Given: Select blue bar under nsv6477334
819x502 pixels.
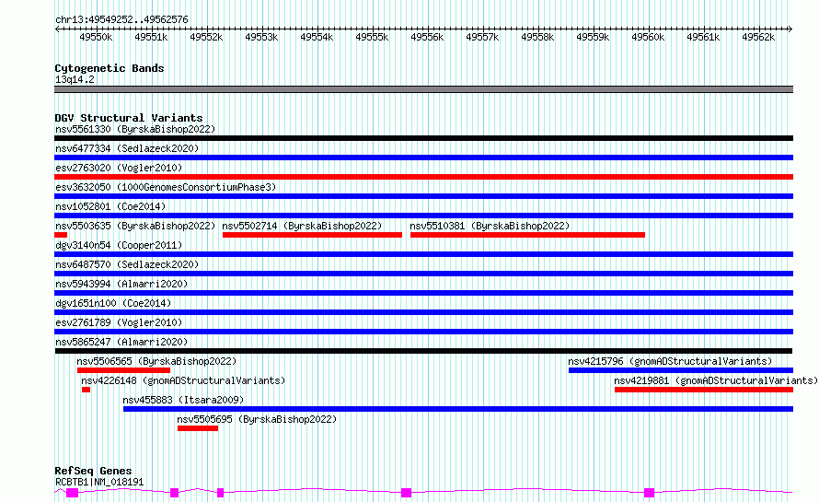Looking at the screenshot, I should (423, 158).
